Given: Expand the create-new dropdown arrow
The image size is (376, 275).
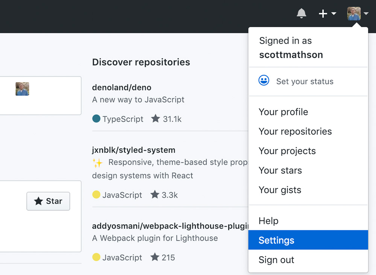Looking at the screenshot, I should 334,14.
